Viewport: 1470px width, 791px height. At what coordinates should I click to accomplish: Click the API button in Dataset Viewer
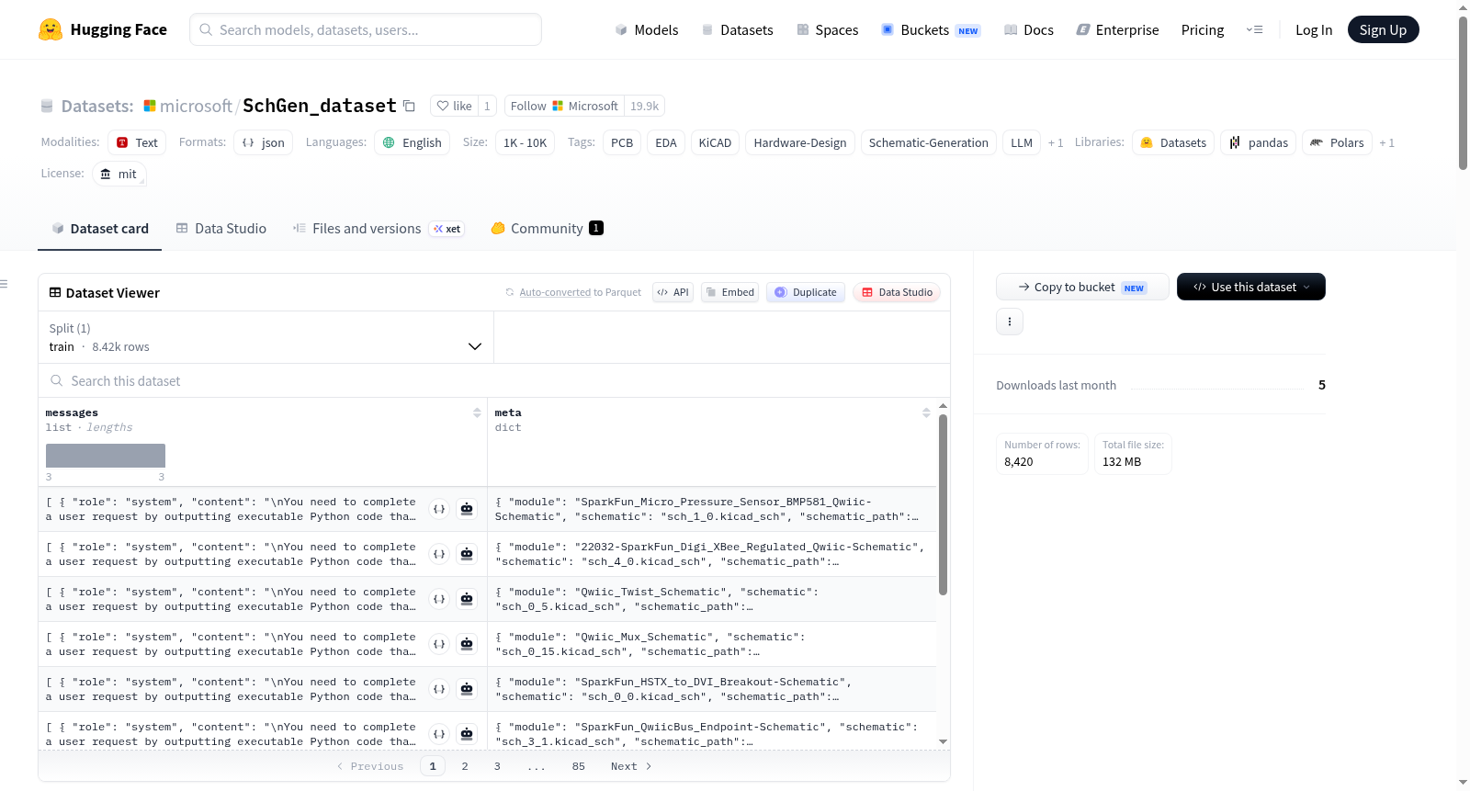point(673,292)
